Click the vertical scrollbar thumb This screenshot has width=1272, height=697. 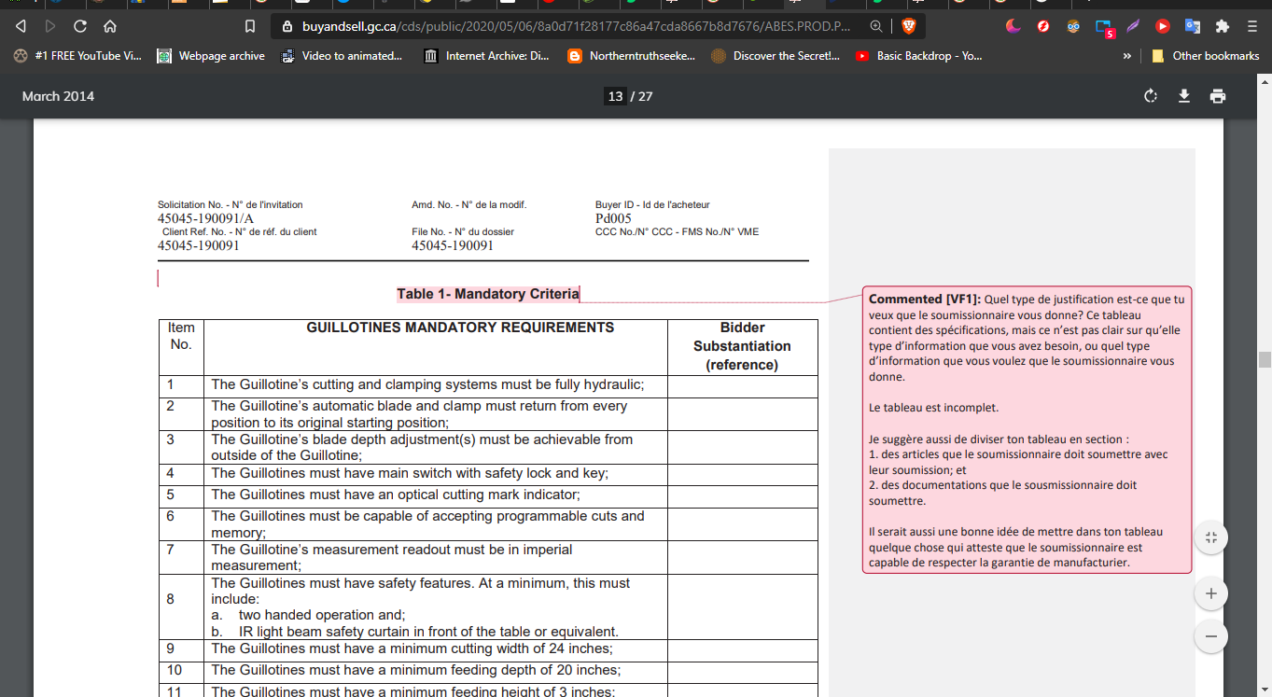(1265, 360)
